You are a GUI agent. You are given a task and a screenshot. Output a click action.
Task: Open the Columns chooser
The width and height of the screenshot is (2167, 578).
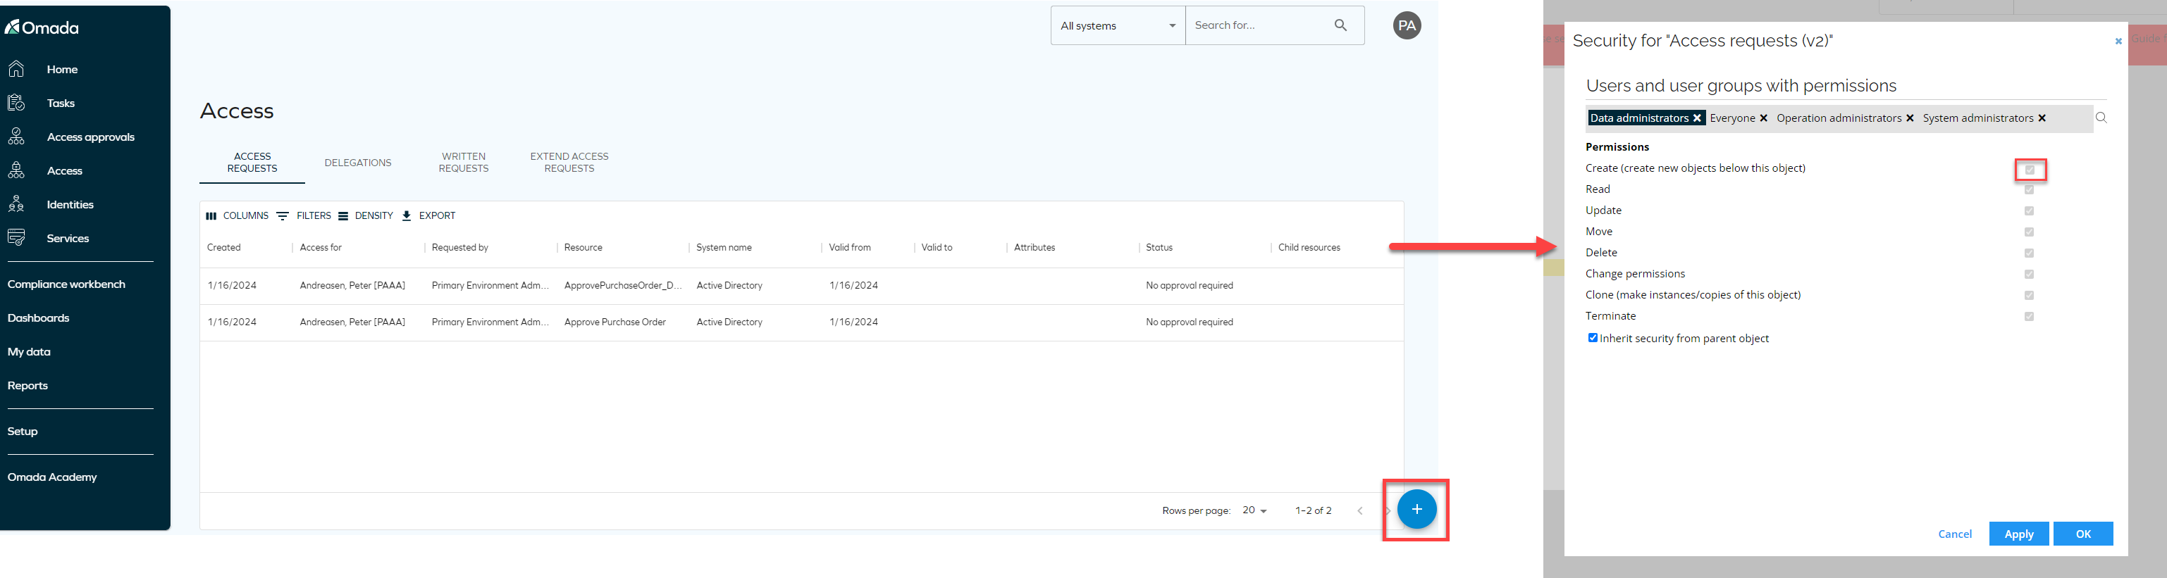(x=237, y=216)
